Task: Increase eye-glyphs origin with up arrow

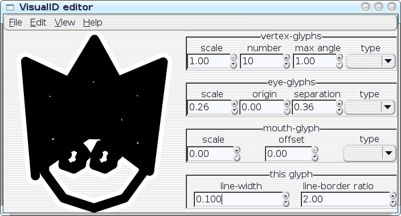Action: [287, 103]
